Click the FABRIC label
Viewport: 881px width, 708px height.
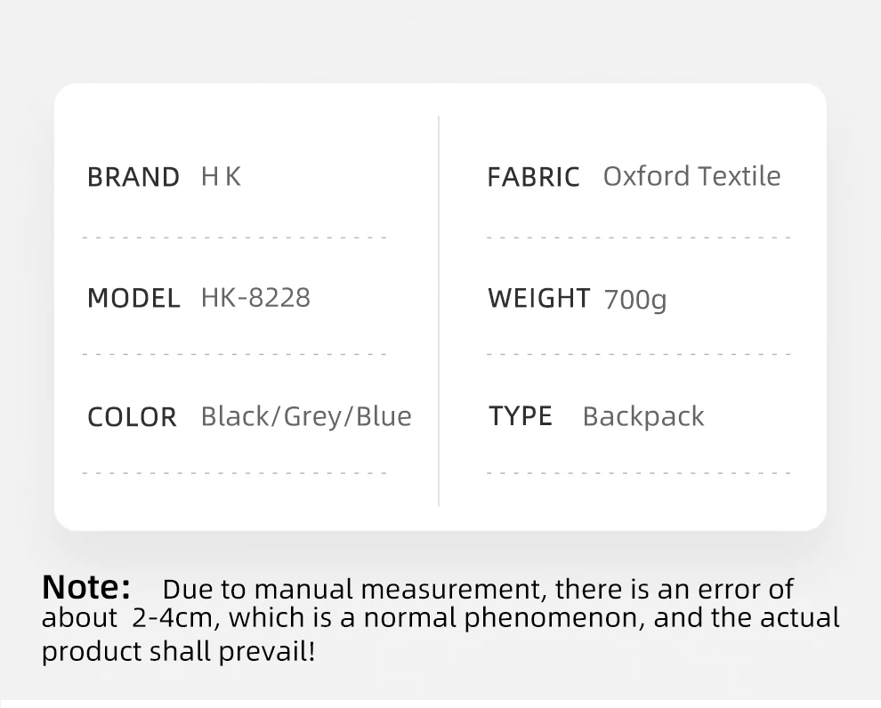pyautogui.click(x=533, y=177)
